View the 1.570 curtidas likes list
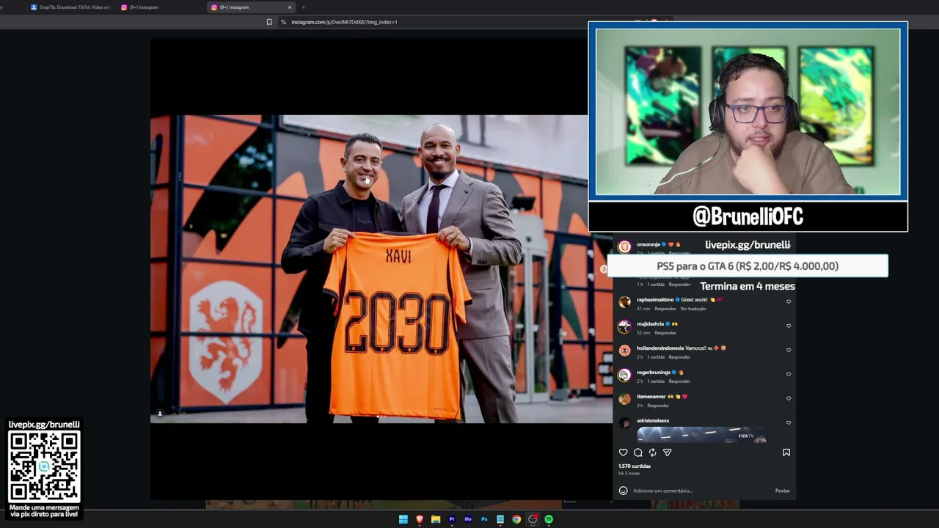 coord(635,466)
